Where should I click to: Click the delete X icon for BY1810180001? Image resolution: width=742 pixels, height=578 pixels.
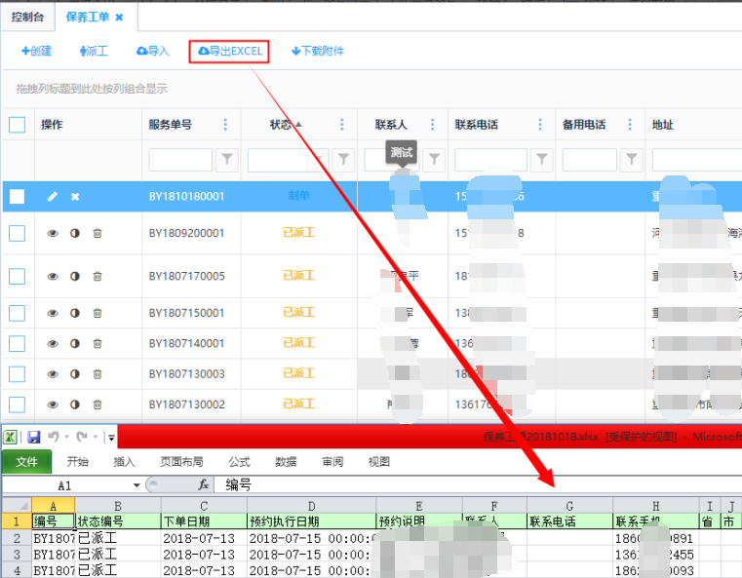coord(75,197)
